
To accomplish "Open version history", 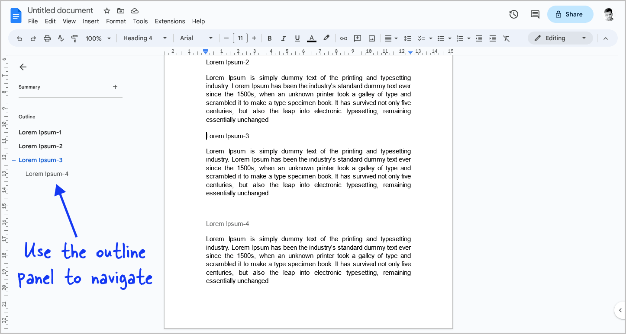I will [x=513, y=14].
